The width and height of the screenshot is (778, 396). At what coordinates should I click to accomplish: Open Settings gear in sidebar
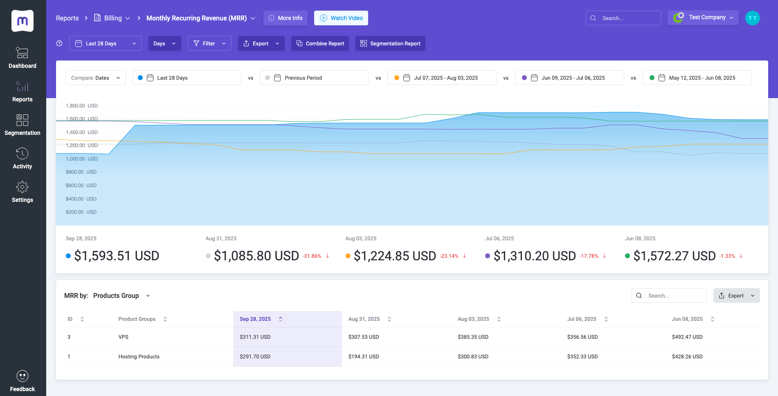[x=22, y=187]
